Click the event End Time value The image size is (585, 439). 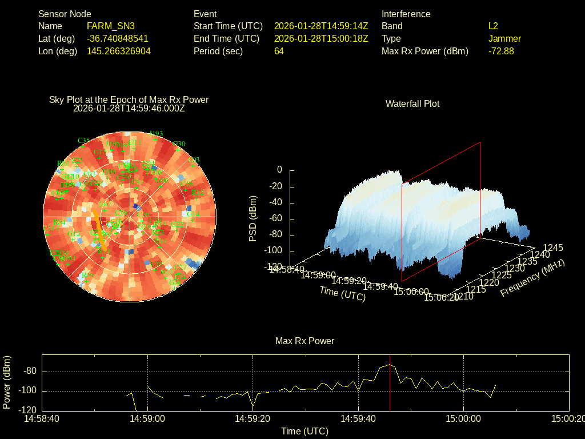(321, 38)
